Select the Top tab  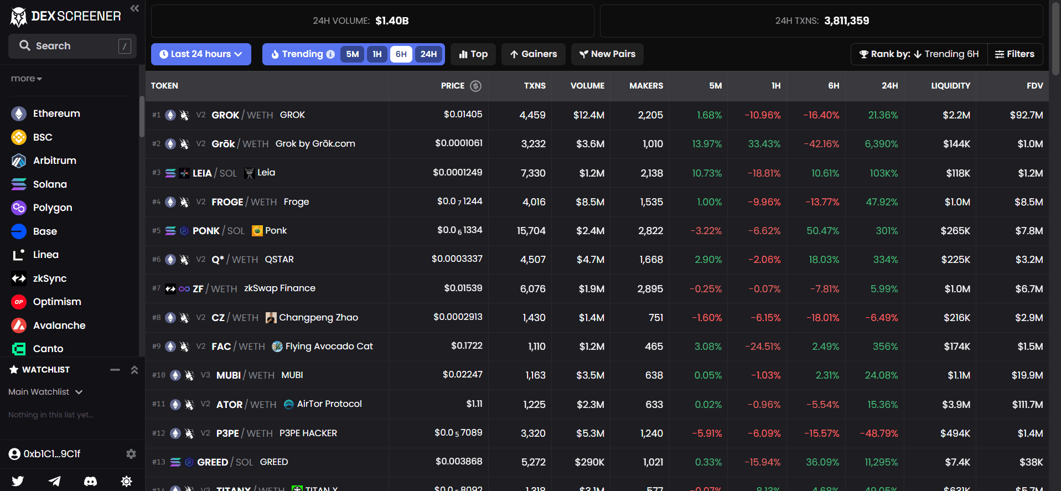[473, 54]
